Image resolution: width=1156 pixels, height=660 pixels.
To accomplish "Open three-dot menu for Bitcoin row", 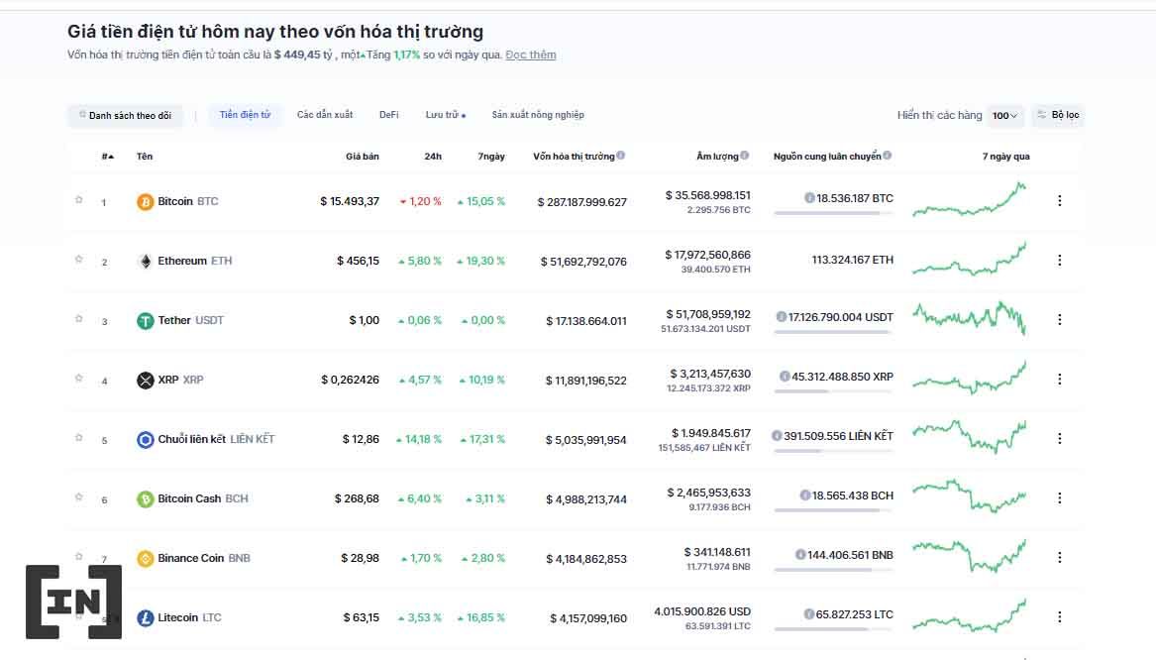I will [x=1059, y=201].
